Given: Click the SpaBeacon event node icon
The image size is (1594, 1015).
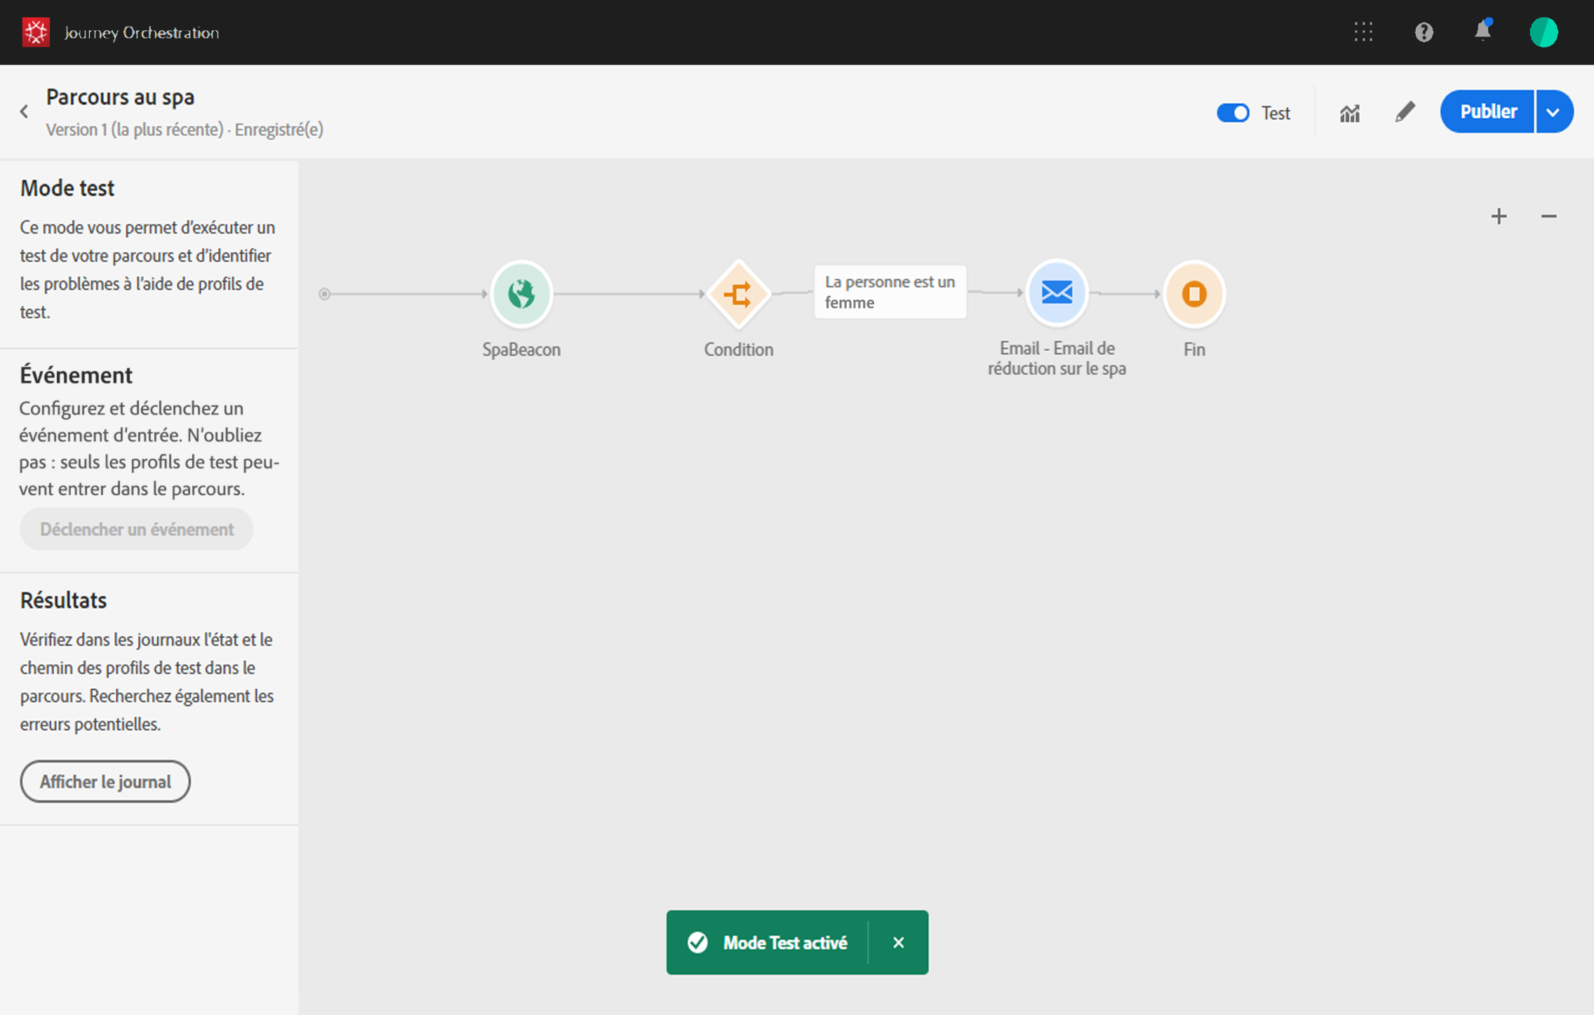Looking at the screenshot, I should point(521,293).
